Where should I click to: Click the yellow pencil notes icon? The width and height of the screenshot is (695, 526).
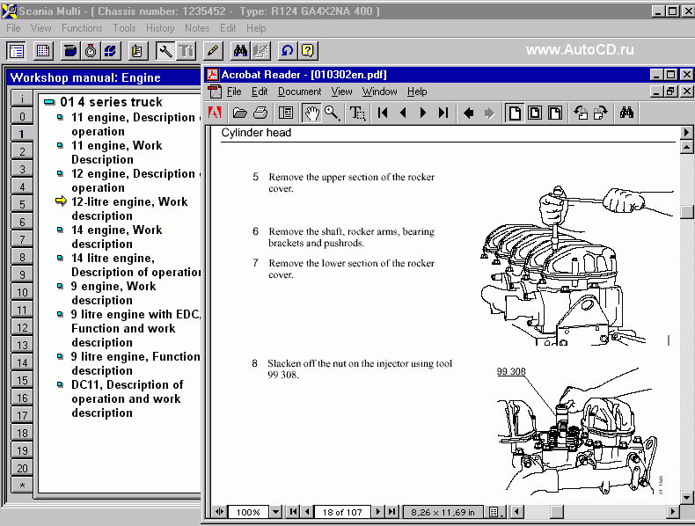213,51
